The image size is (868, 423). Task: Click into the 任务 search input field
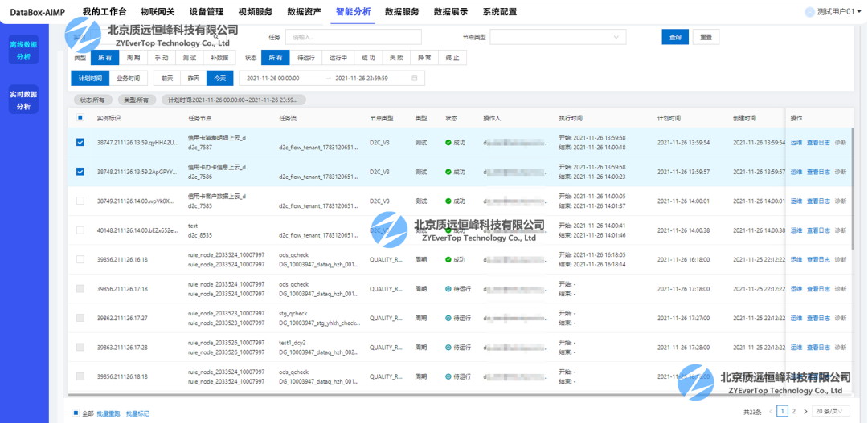tap(353, 37)
